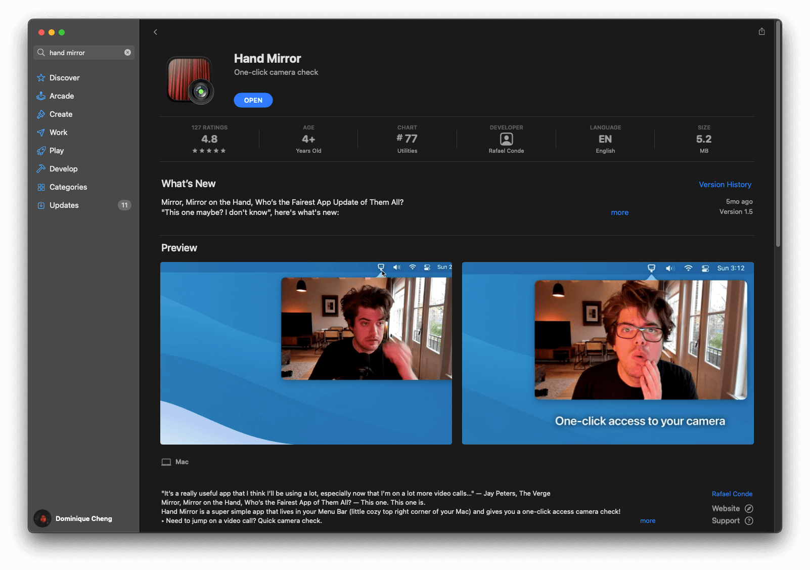Screen dimensions: 810x570
Task: Open the Dominique Cheng account profile
Action: [x=73, y=518]
